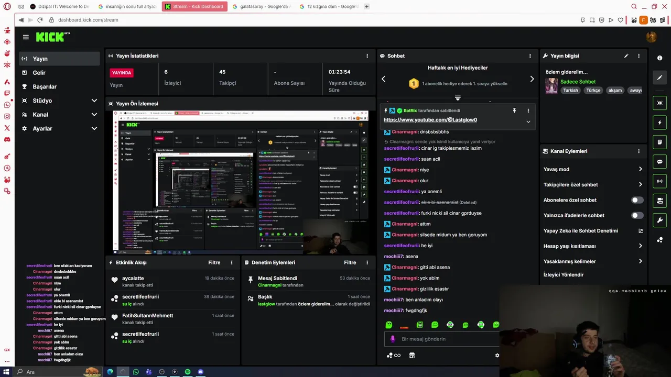The height and width of the screenshot is (377, 671).
Task: Pick the first green emote
Action: coord(389,325)
